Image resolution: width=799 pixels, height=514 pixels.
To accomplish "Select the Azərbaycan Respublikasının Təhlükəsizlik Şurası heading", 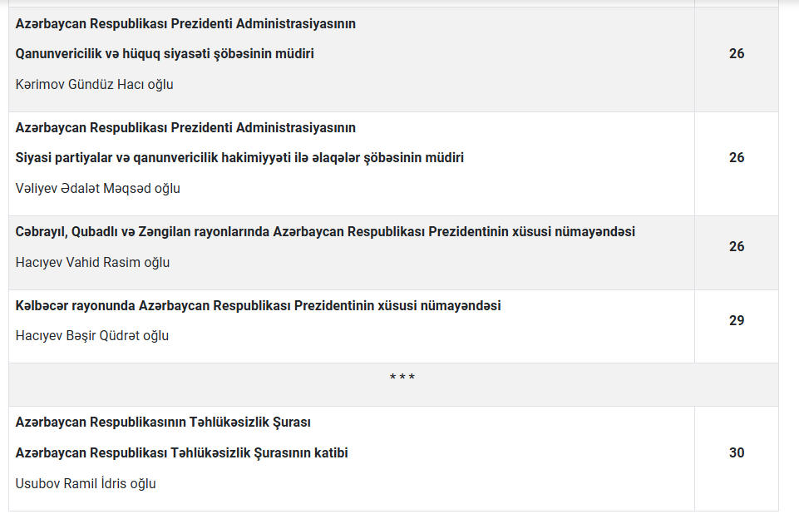I will point(163,423).
